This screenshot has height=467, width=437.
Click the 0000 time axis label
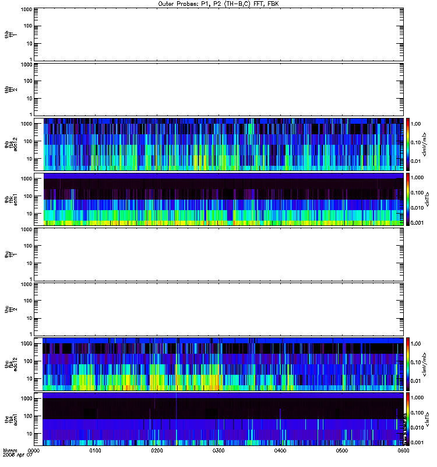pyautogui.click(x=34, y=451)
